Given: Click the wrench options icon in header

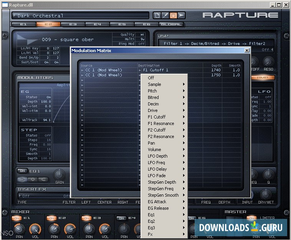Looking at the screenshot, I should click(165, 15).
